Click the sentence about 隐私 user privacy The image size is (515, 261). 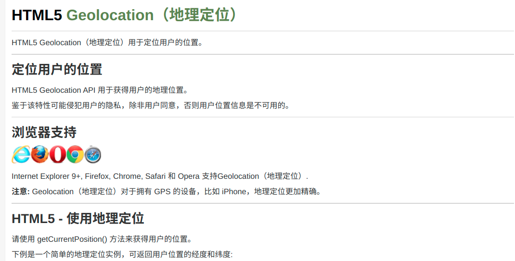point(151,106)
